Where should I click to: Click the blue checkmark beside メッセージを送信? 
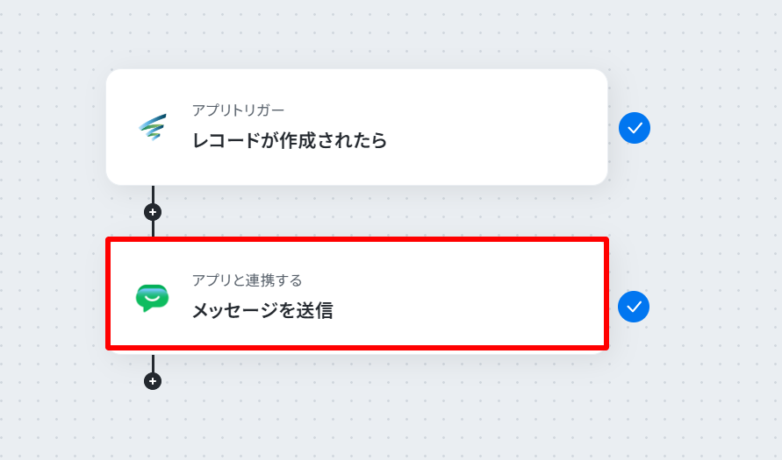[x=634, y=307]
